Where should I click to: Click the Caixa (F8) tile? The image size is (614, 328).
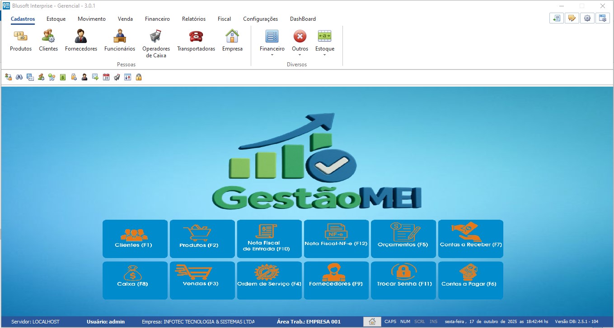[135, 280]
